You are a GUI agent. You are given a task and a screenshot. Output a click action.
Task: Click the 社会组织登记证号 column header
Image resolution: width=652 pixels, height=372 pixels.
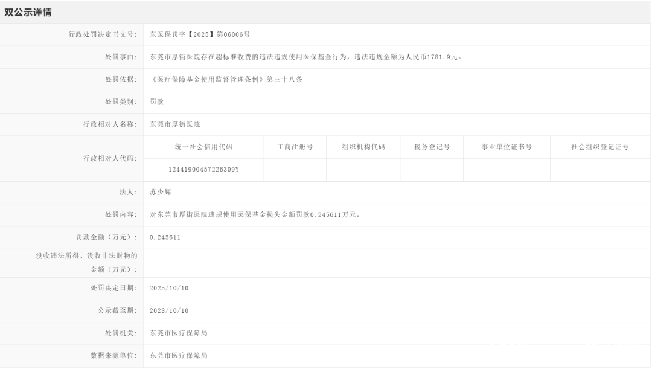[599, 147]
